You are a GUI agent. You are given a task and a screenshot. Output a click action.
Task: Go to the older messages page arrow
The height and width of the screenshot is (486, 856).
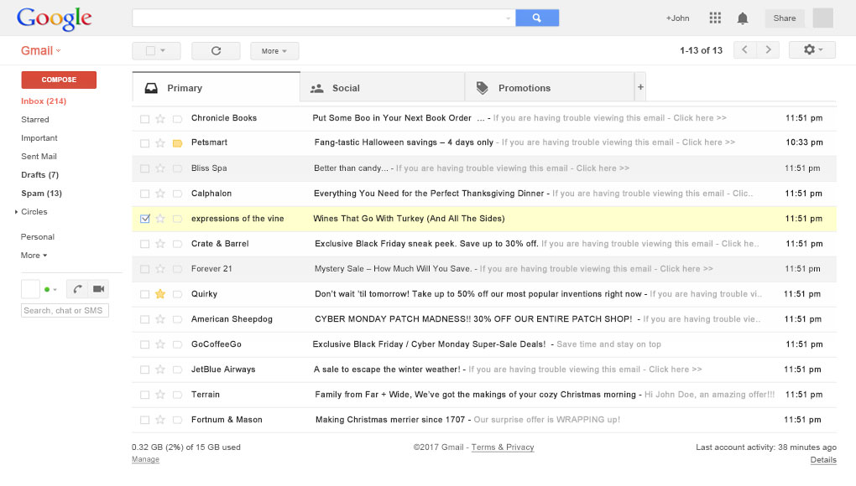point(768,50)
